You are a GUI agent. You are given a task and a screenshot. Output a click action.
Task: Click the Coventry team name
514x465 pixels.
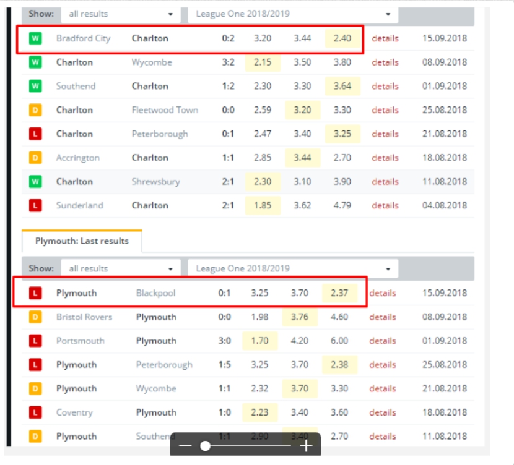click(x=74, y=412)
